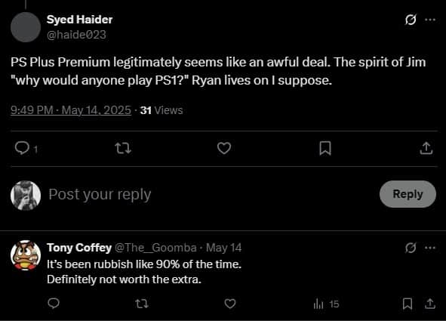Viewport: 446px width, 321px height.
Task: Click reply bubble icon on main post
Action: [x=22, y=148]
